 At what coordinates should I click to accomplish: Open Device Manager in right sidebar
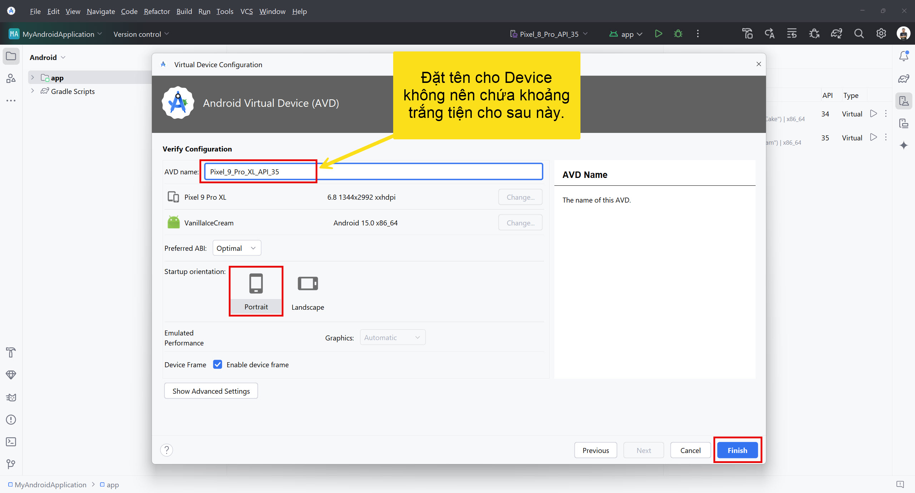pyautogui.click(x=904, y=101)
